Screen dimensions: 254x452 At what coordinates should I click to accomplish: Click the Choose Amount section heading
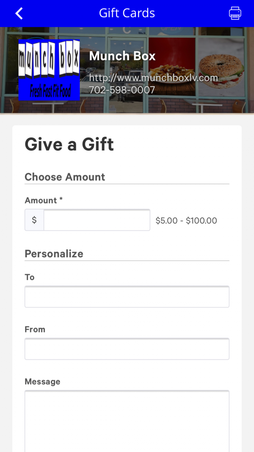(x=65, y=177)
